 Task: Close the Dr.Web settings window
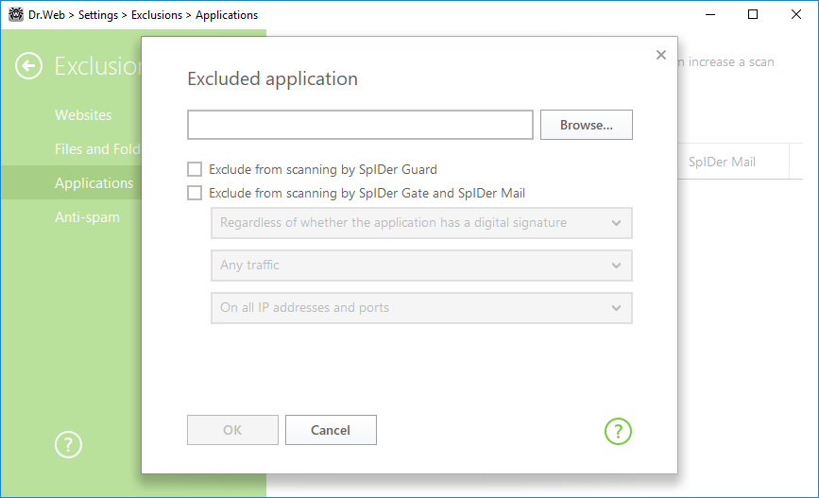pos(796,14)
